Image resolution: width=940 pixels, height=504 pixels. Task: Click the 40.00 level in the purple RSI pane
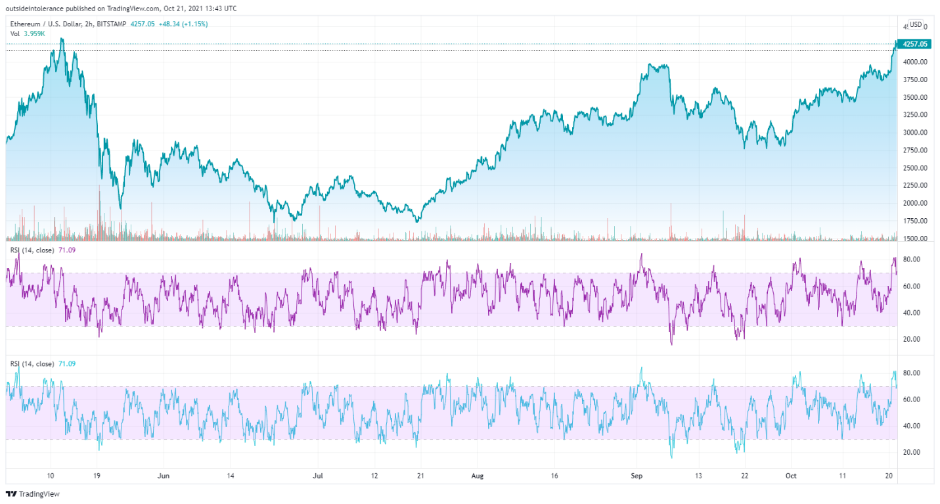[911, 313]
